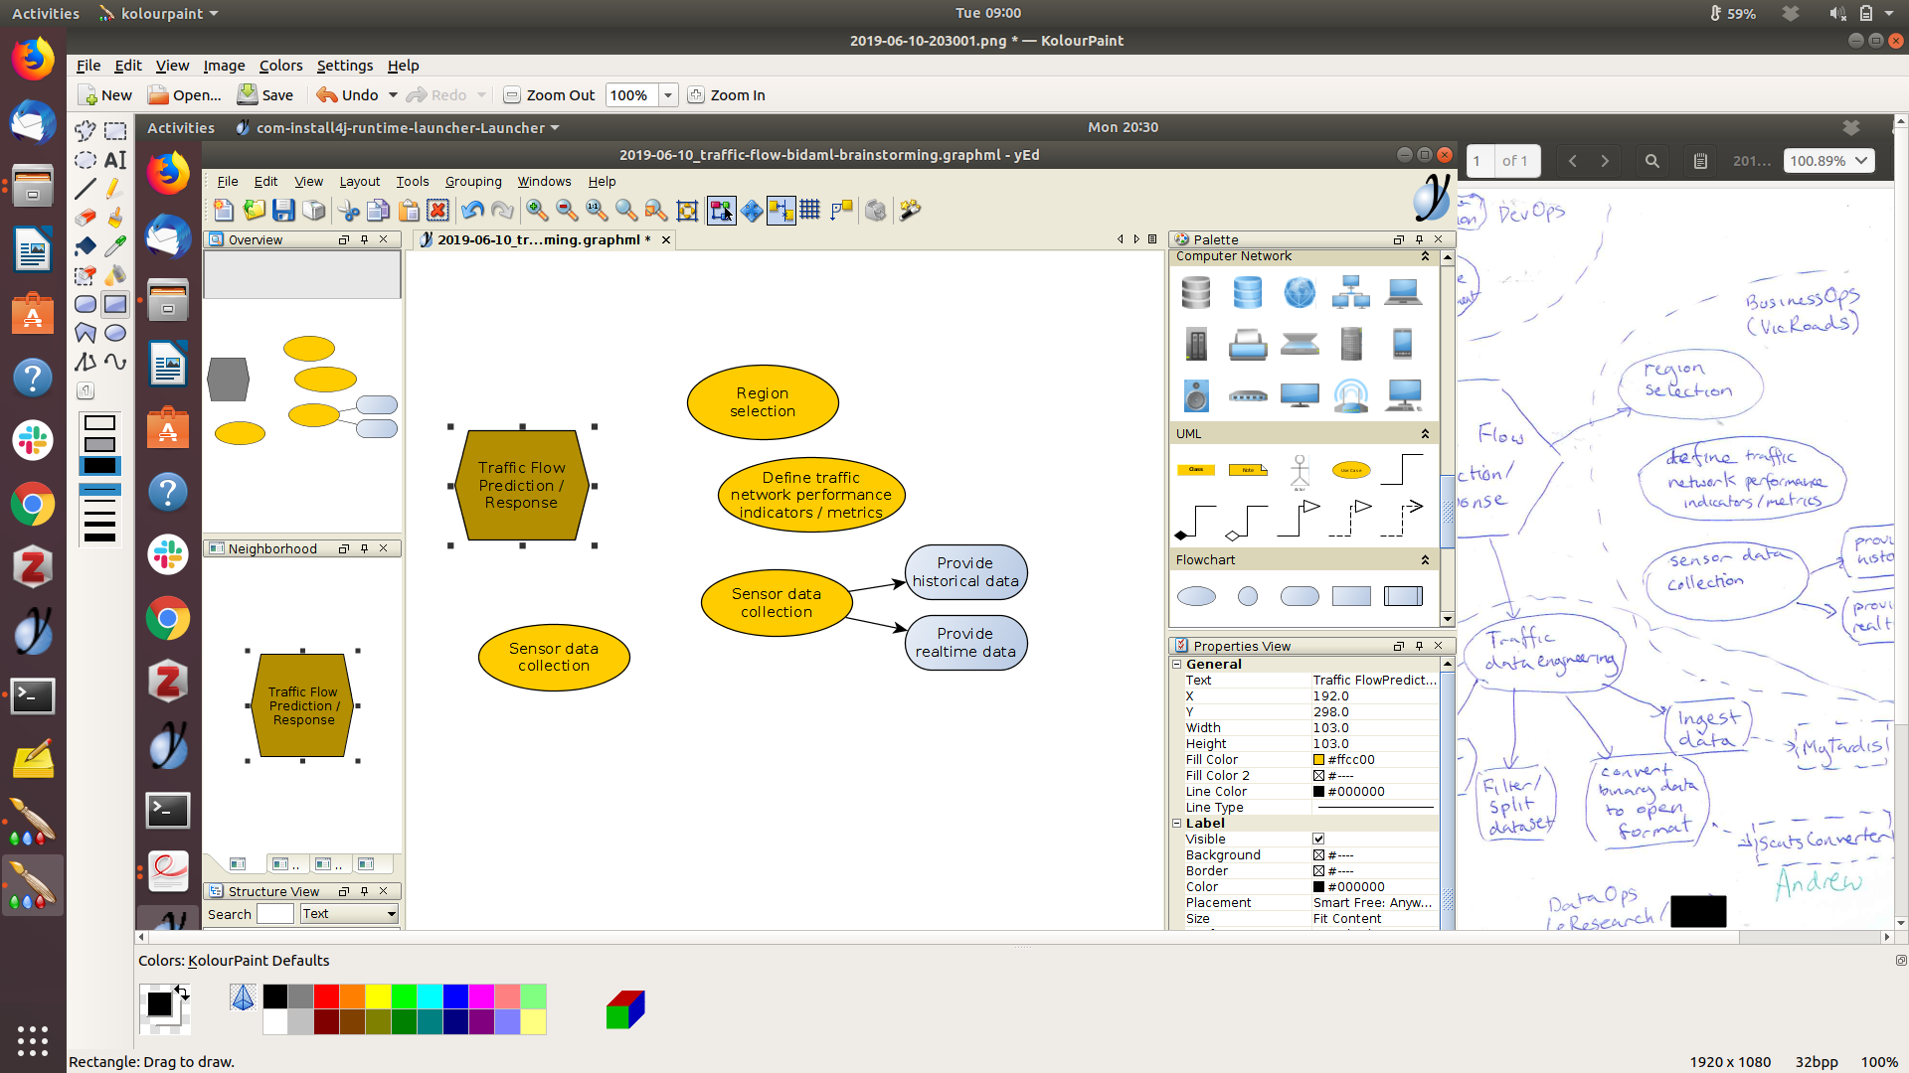Open the Image menu
Viewport: 1909px width, 1073px height.
224,66
